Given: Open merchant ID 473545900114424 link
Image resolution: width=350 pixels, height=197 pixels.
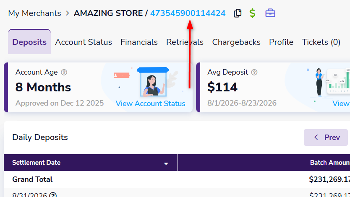Looking at the screenshot, I should pos(188,13).
